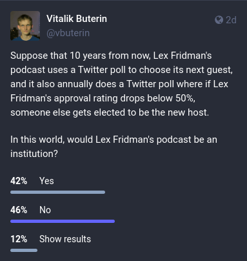
Task: Click the 12% Show results bar
Action: click(24, 250)
